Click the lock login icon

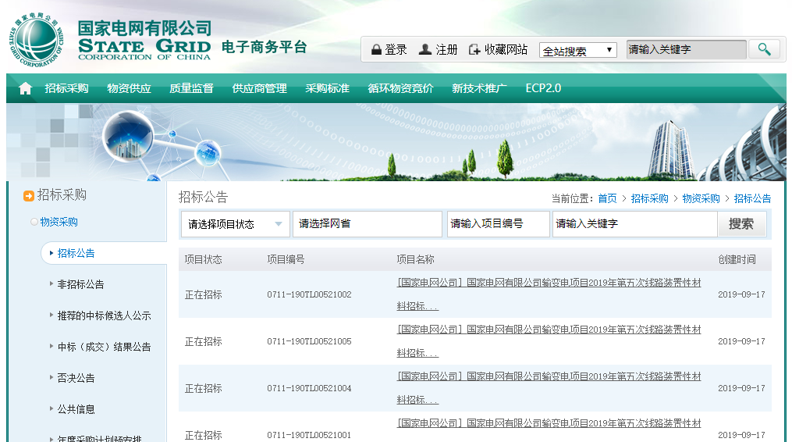point(376,50)
